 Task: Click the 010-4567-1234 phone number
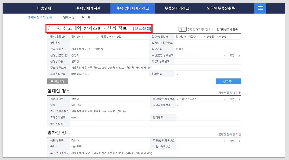coord(80,74)
